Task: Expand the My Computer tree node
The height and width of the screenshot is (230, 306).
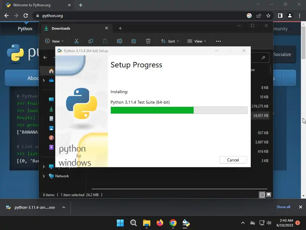Action: [x=44, y=167]
